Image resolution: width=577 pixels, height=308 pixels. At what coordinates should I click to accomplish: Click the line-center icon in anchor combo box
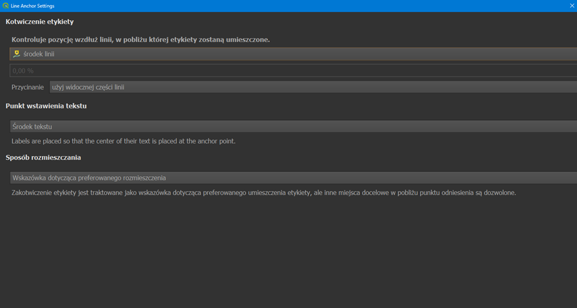point(16,54)
